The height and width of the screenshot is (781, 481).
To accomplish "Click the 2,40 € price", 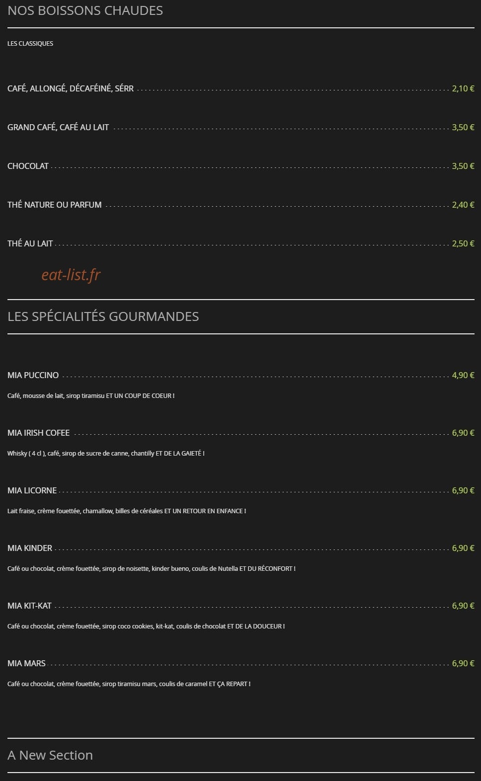I will [463, 205].
